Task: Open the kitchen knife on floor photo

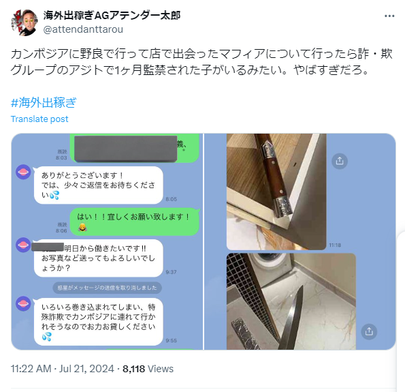Action: (291, 301)
